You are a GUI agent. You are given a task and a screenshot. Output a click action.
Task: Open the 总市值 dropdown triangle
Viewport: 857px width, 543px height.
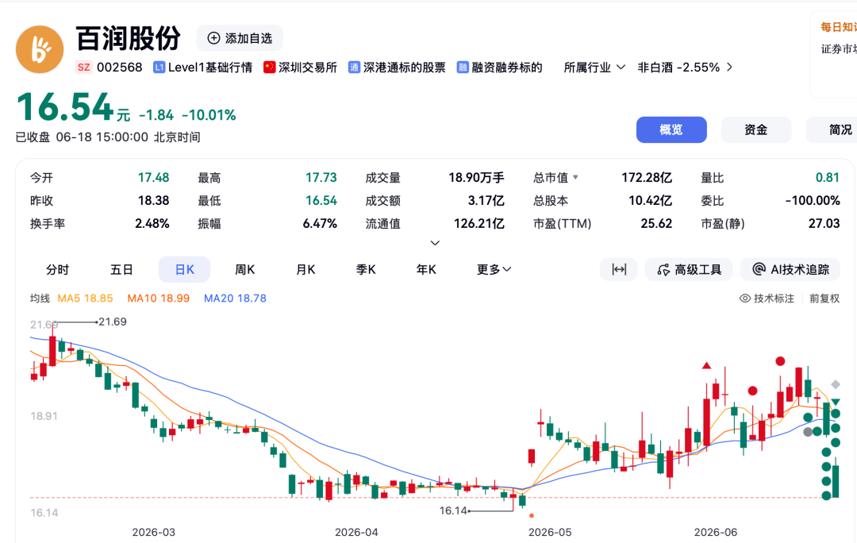coord(575,177)
